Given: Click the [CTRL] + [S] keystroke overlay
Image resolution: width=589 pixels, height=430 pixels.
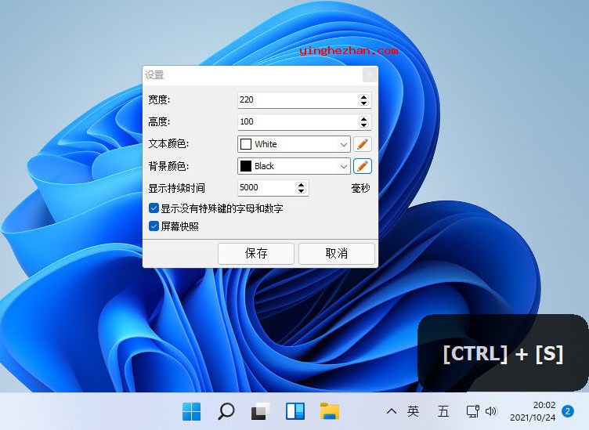Looking at the screenshot, I should click(x=503, y=353).
